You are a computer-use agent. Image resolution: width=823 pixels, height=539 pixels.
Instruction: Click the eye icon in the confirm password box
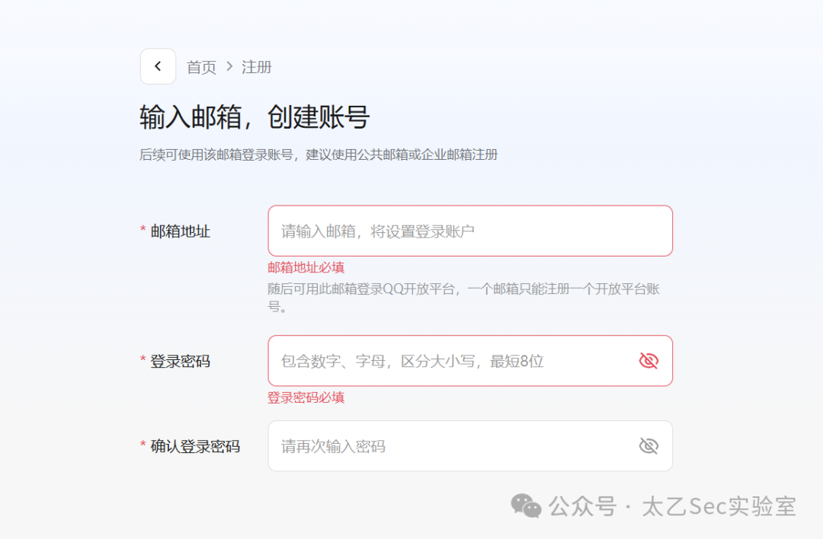coord(647,445)
